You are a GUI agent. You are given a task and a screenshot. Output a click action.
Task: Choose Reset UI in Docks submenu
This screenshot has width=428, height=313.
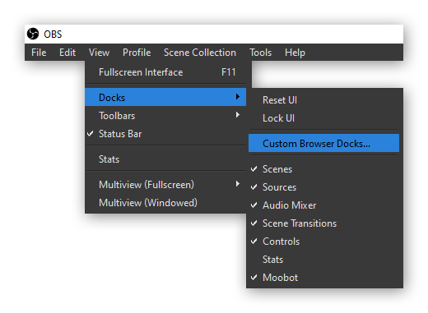click(324, 100)
